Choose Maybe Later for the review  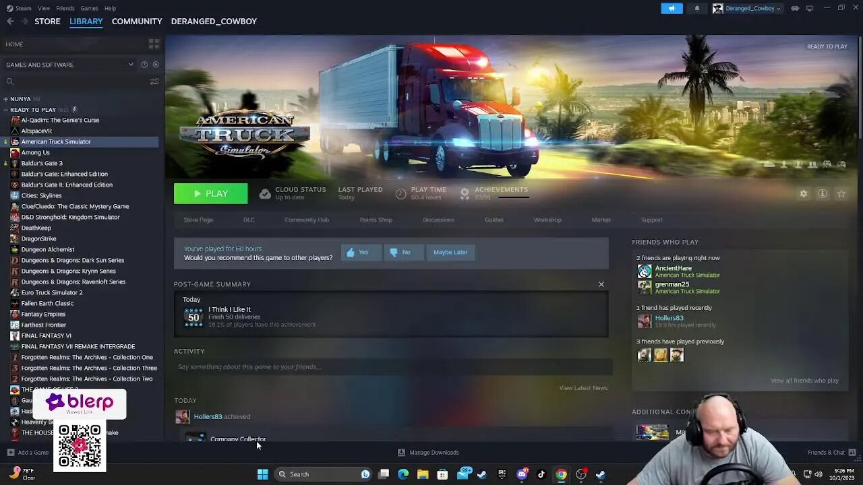tap(450, 252)
